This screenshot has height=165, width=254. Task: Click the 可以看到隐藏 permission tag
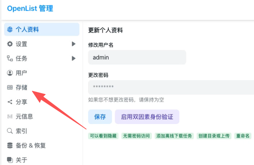click(x=103, y=136)
